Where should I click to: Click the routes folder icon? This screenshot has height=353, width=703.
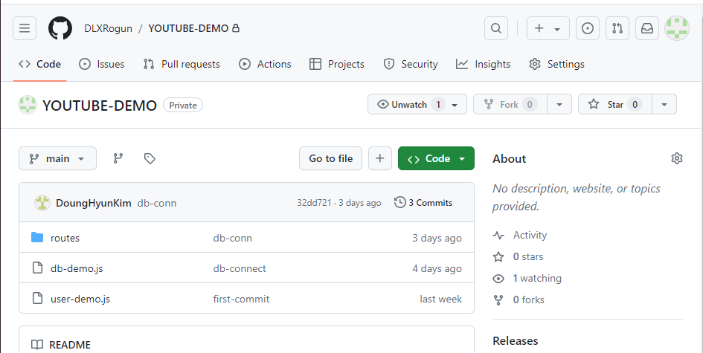(x=37, y=237)
